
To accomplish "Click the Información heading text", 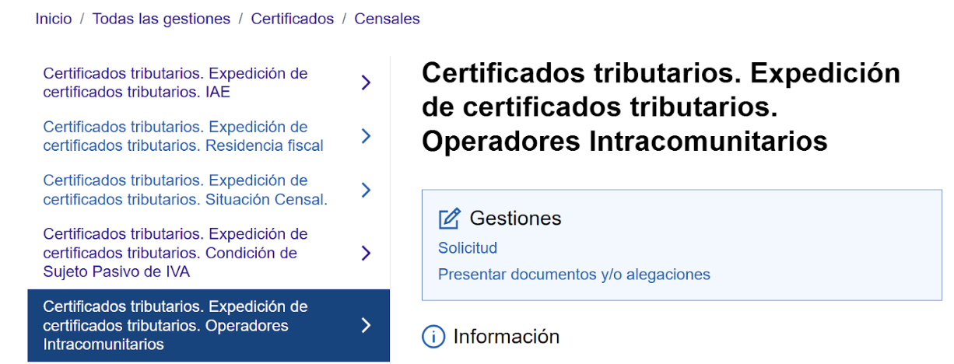I will point(507,337).
